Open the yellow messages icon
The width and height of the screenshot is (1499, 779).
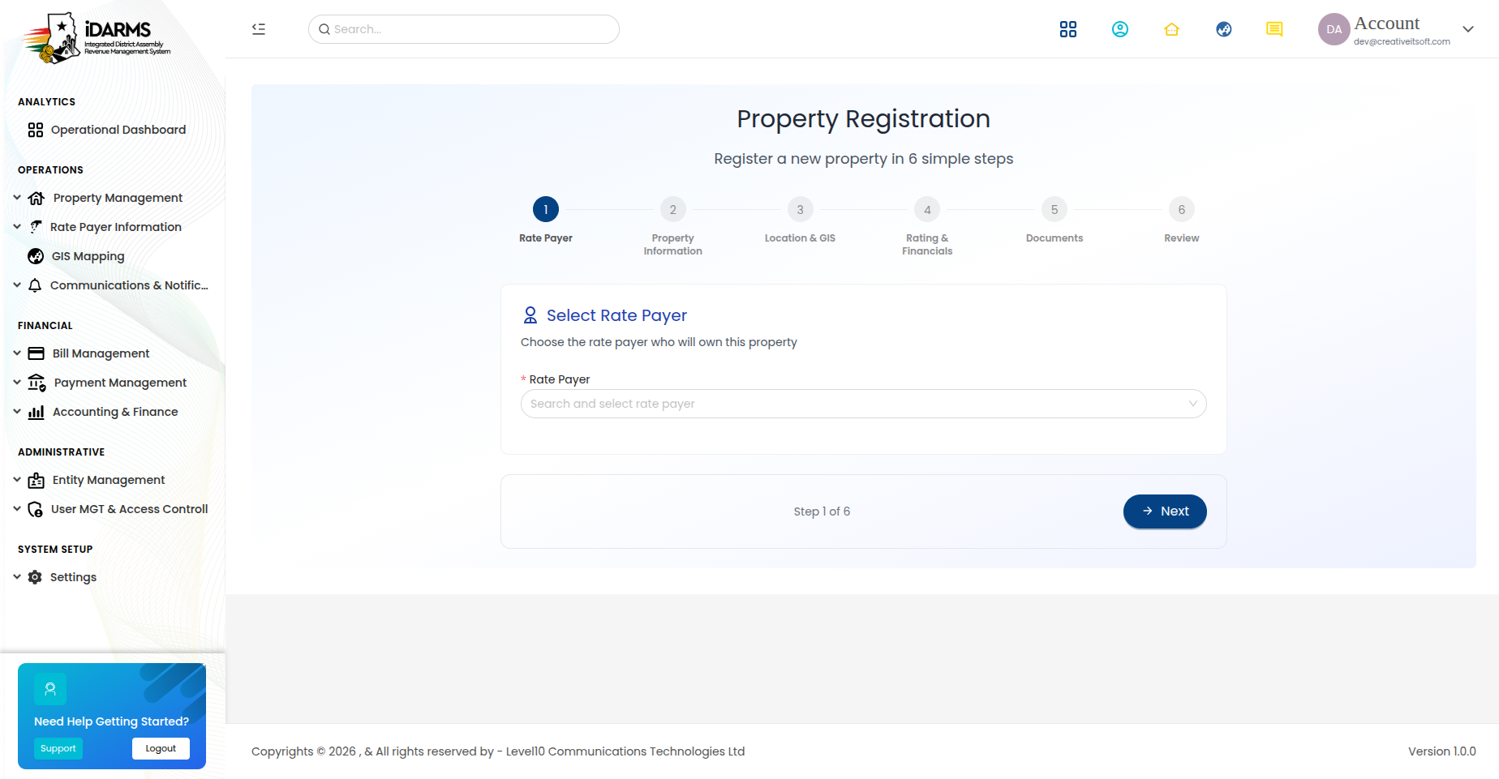[1274, 29]
